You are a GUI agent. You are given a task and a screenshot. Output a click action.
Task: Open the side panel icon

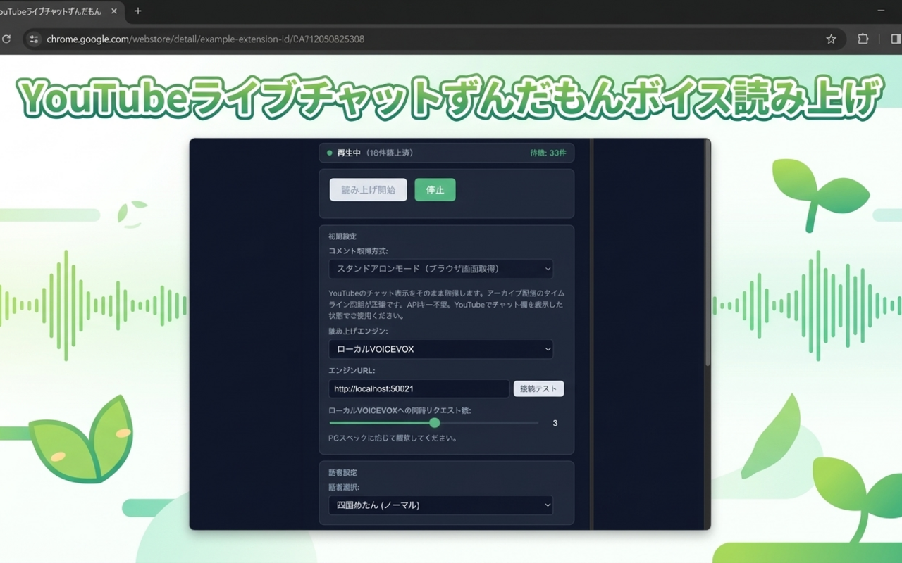point(896,39)
